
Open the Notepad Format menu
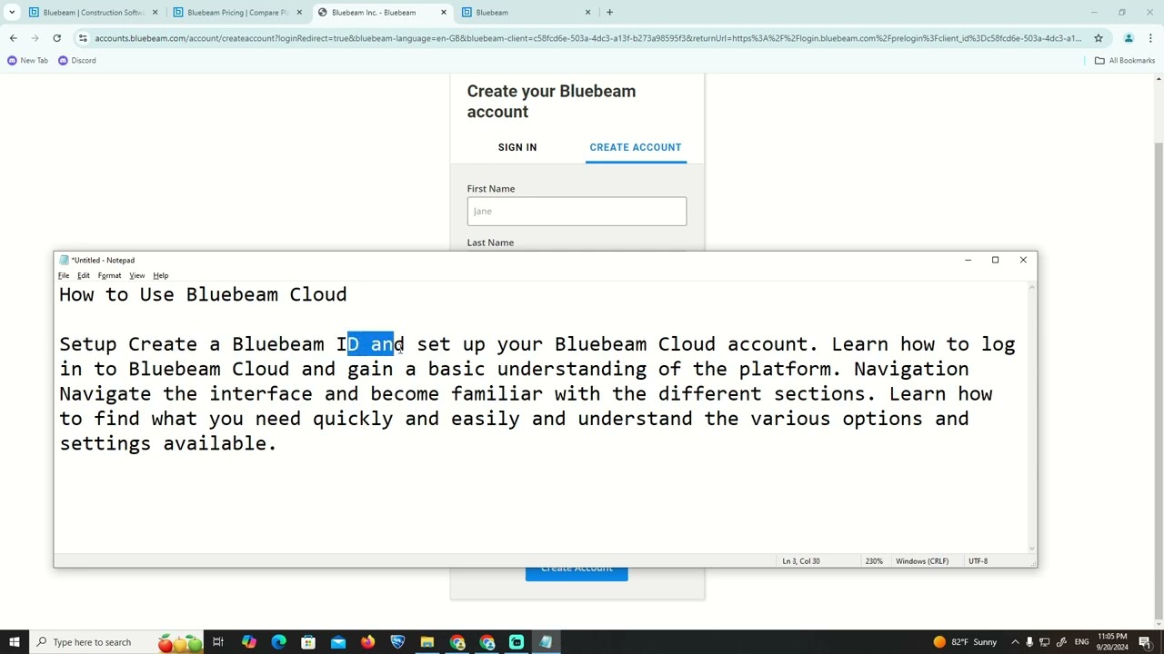(x=109, y=275)
